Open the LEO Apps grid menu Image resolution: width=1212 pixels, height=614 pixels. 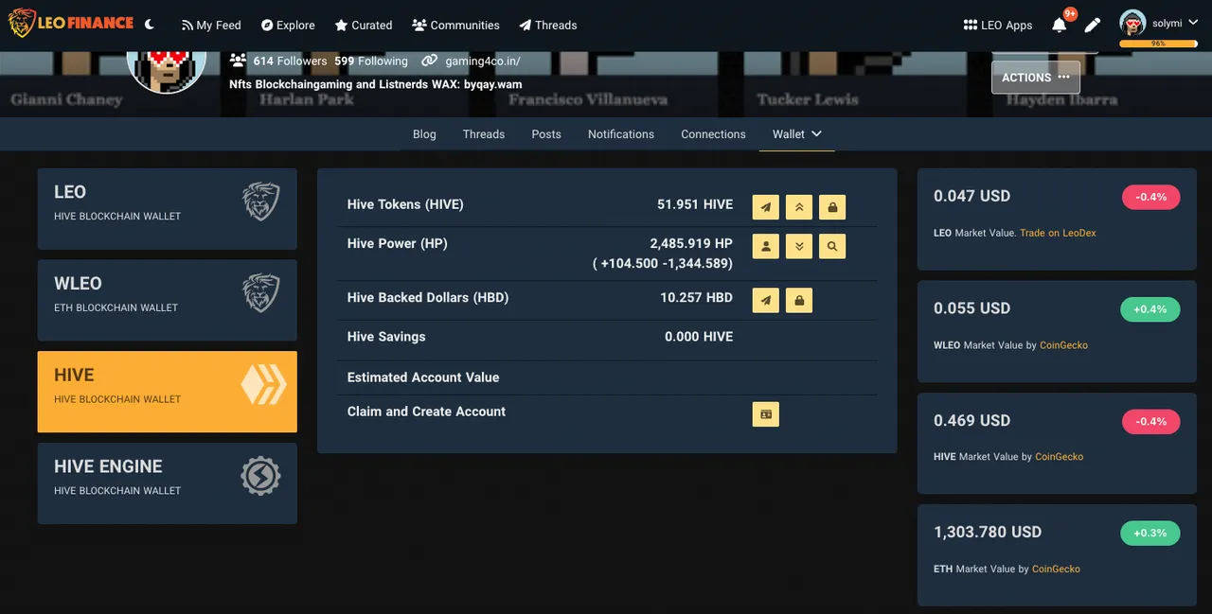point(998,25)
